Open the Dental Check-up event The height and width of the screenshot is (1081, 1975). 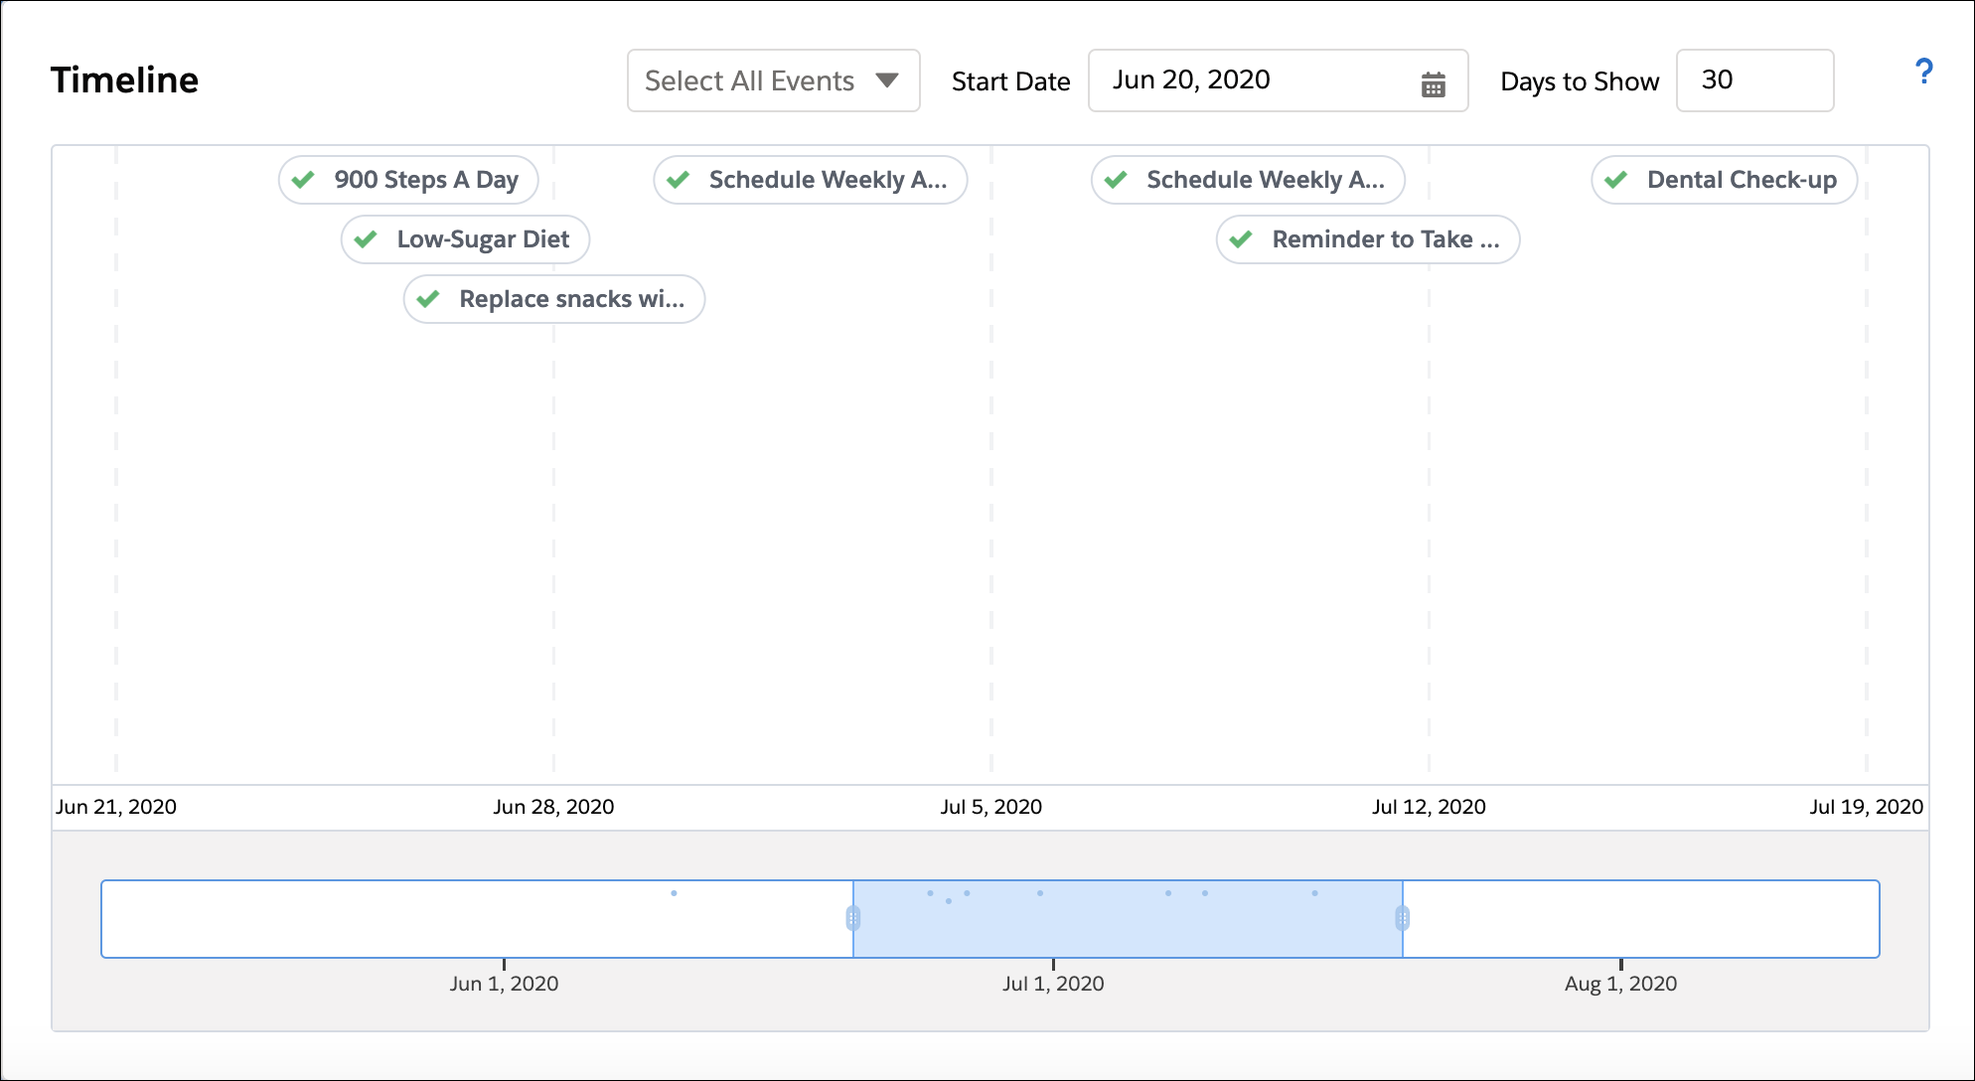pos(1725,180)
